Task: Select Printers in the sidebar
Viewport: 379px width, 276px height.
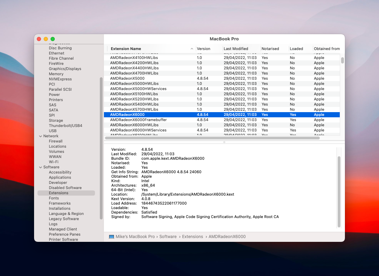Action: (56, 100)
